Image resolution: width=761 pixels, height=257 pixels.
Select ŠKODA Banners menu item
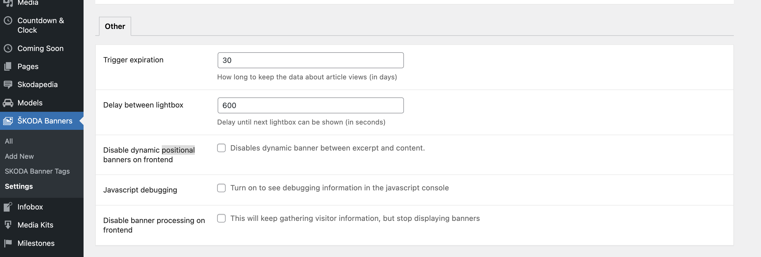point(42,121)
